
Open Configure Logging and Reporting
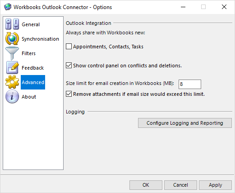[x=185, y=123]
